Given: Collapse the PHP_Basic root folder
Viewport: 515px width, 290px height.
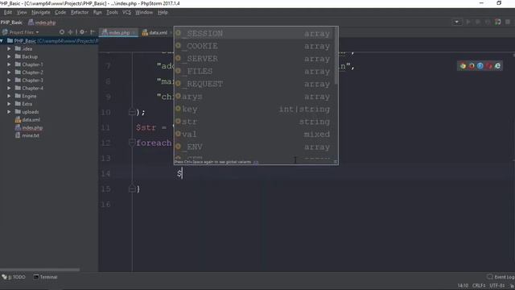Looking at the screenshot, I should coord(2,41).
